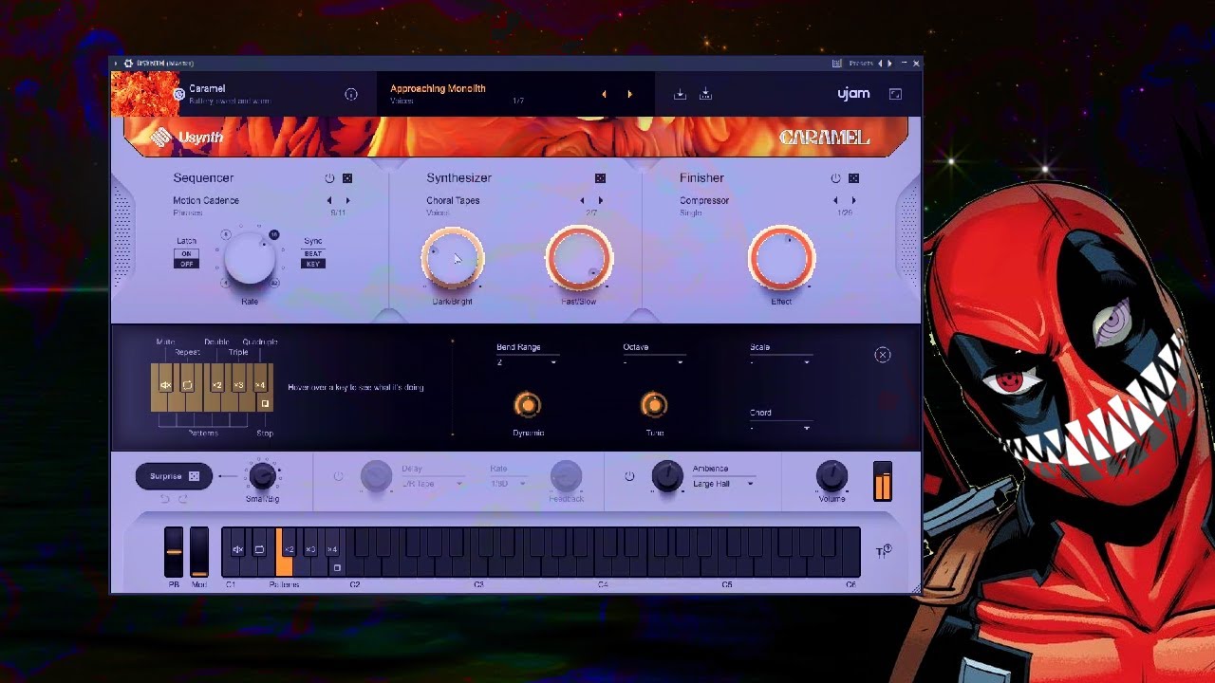Click the Small/Big surprise amount knob
1215x683 pixels.
coord(262,476)
